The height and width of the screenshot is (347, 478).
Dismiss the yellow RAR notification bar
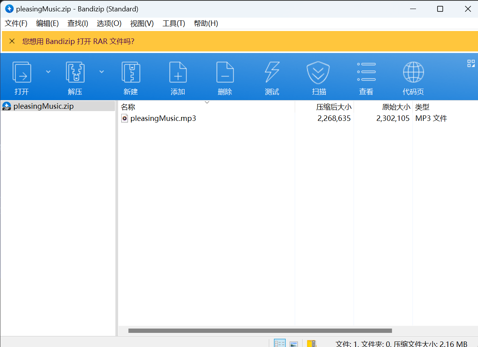point(12,41)
